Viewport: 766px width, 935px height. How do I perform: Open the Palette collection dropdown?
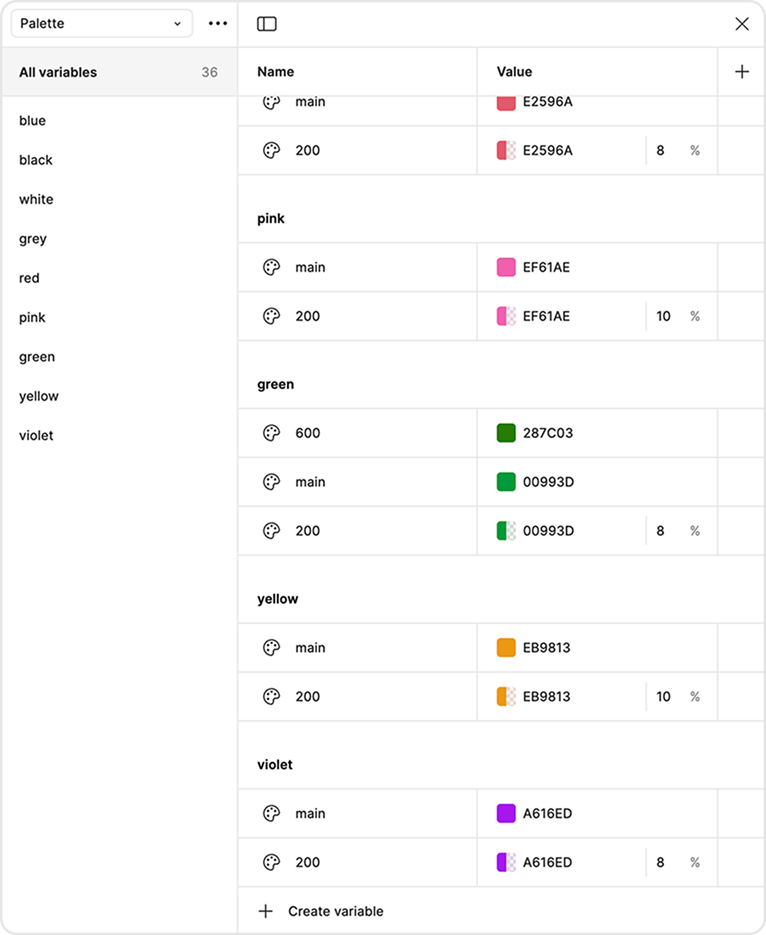tap(102, 23)
